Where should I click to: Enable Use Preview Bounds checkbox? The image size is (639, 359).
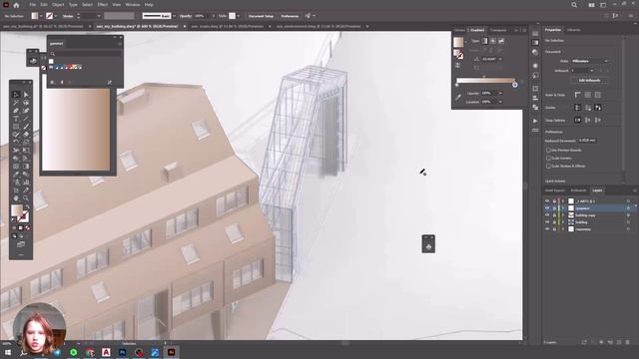(548, 150)
